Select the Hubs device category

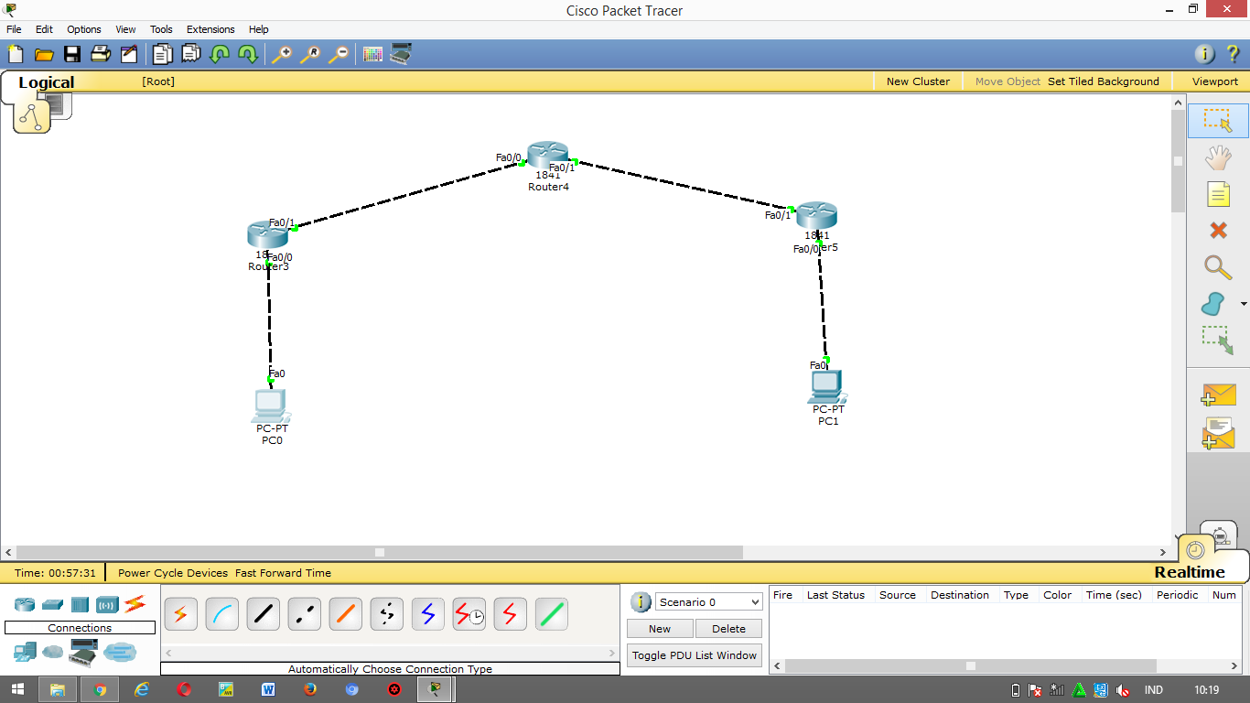(x=80, y=604)
